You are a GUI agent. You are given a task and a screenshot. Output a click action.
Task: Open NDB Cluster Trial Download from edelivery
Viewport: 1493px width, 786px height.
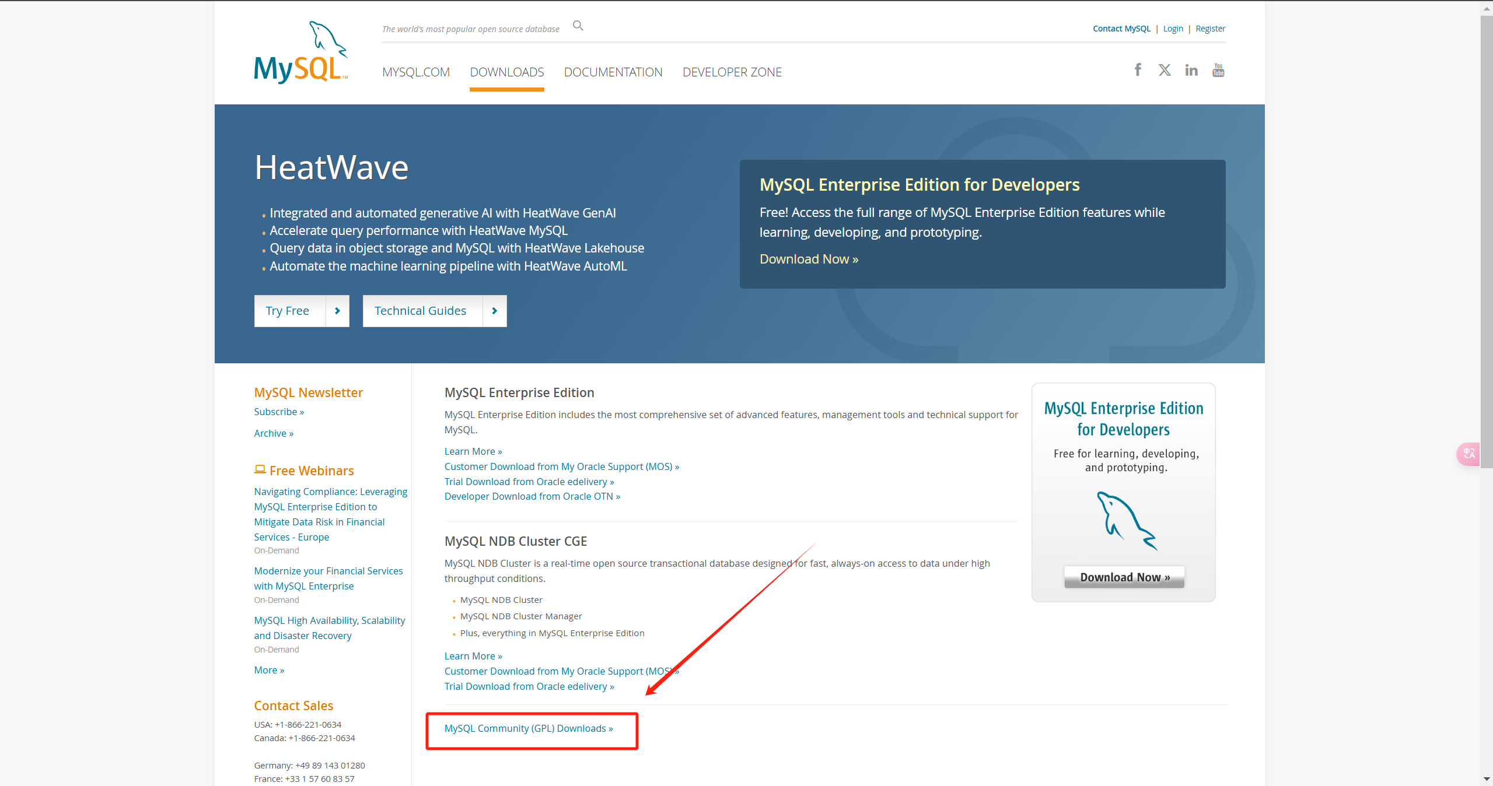point(529,686)
